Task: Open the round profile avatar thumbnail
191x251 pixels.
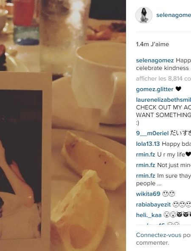Action: pyautogui.click(x=144, y=15)
